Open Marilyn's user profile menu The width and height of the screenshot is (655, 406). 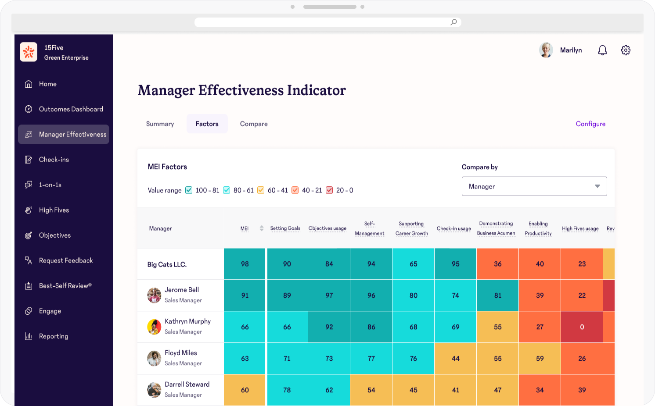[560, 50]
